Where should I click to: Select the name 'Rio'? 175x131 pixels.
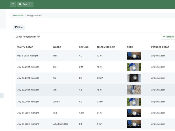[55, 78]
